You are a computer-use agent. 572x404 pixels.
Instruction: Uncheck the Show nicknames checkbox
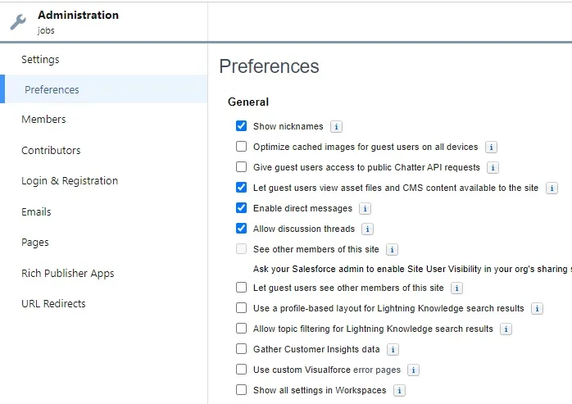[241, 126]
